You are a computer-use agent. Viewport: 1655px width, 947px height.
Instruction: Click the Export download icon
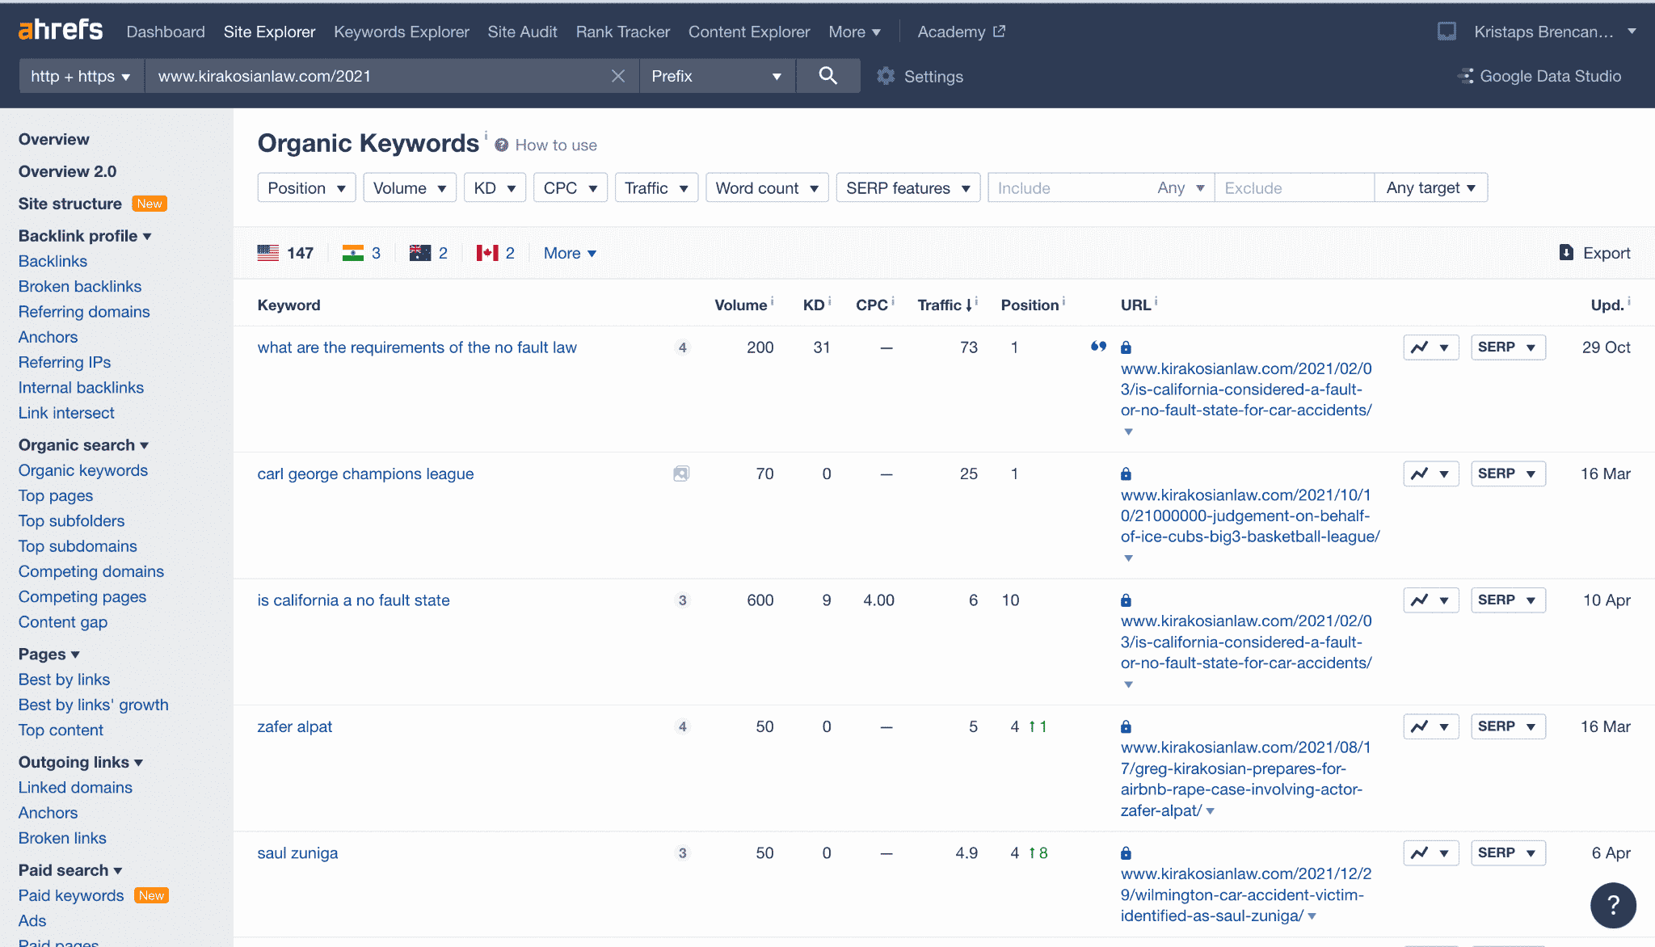1566,253
